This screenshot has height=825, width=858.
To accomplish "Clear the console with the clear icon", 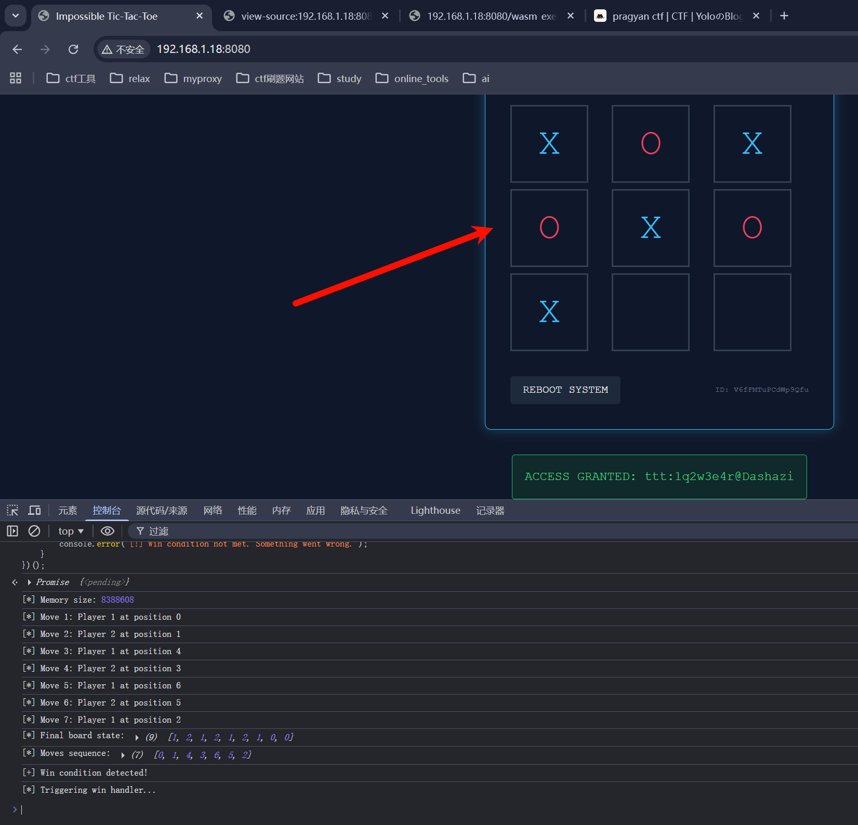I will pyautogui.click(x=34, y=531).
